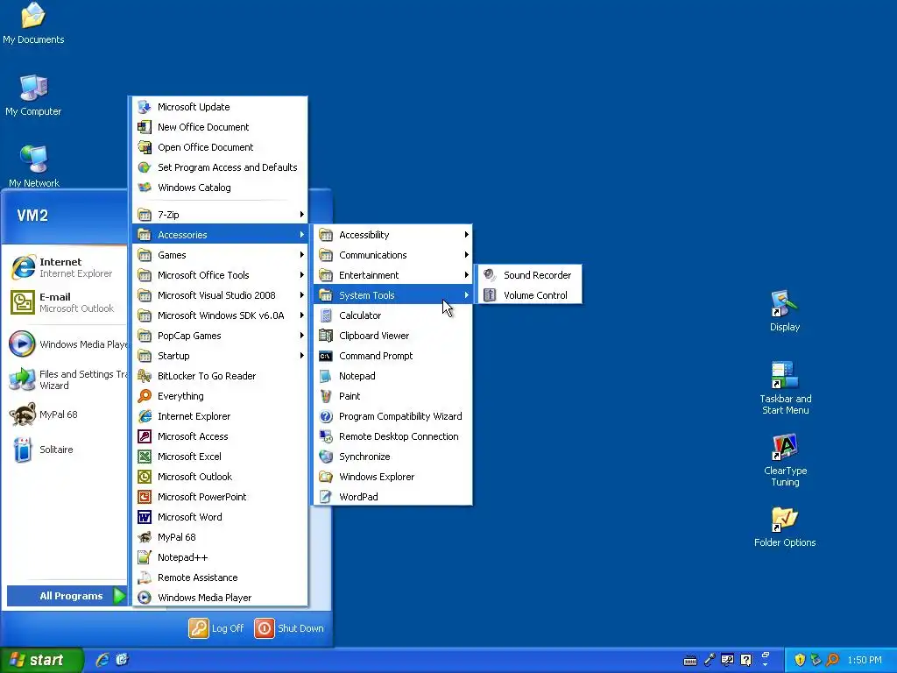The image size is (897, 673).
Task: Open Microsoft Outlook in All Programs list
Action: tap(220, 477)
